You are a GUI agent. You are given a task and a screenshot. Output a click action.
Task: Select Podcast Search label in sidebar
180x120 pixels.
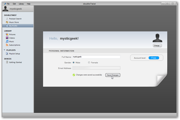coord(15,19)
